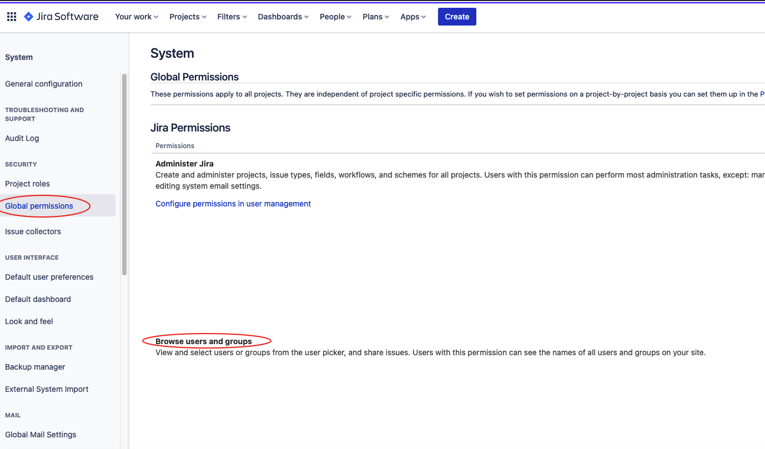Click the MAIL section label
This screenshot has width=765, height=449.
(x=13, y=415)
